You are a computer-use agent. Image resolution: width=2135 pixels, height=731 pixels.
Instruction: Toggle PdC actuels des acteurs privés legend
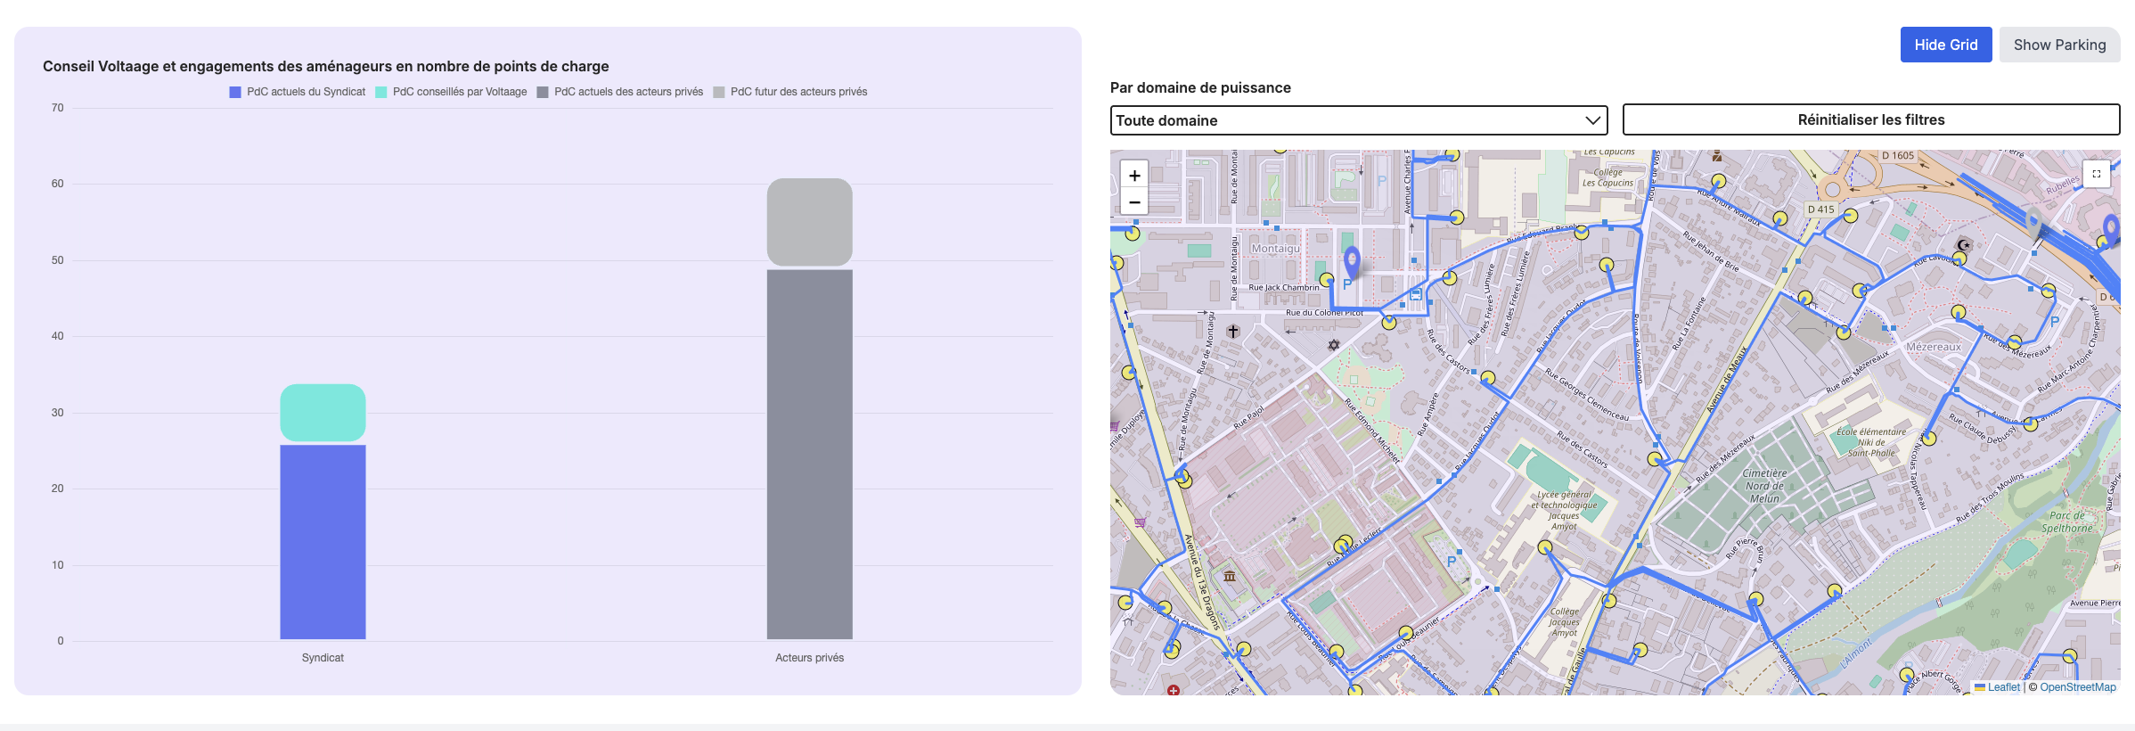tap(619, 92)
